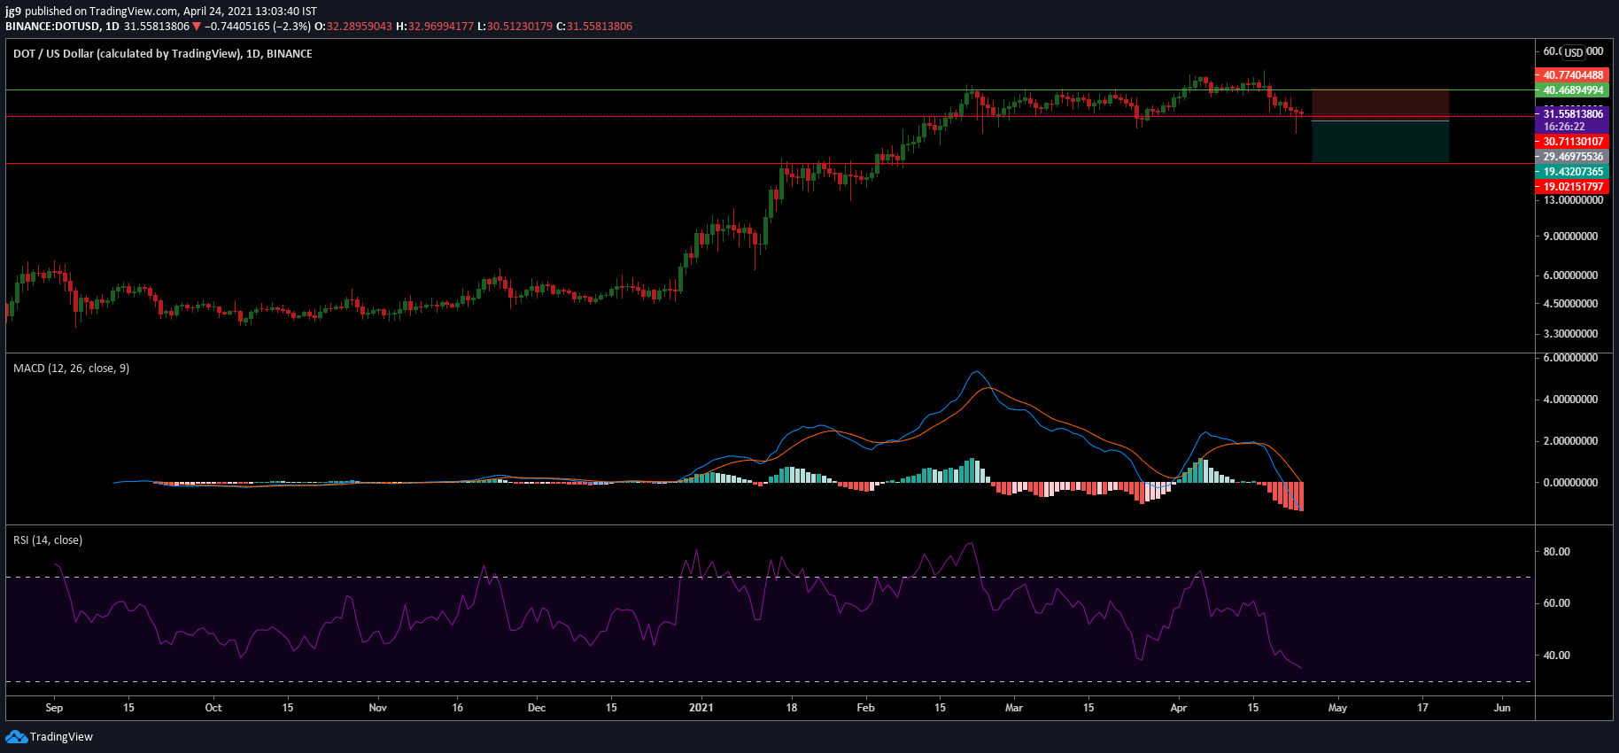1619x753 pixels.
Task: Click the 17 date label after May
Action: [x=1423, y=708]
